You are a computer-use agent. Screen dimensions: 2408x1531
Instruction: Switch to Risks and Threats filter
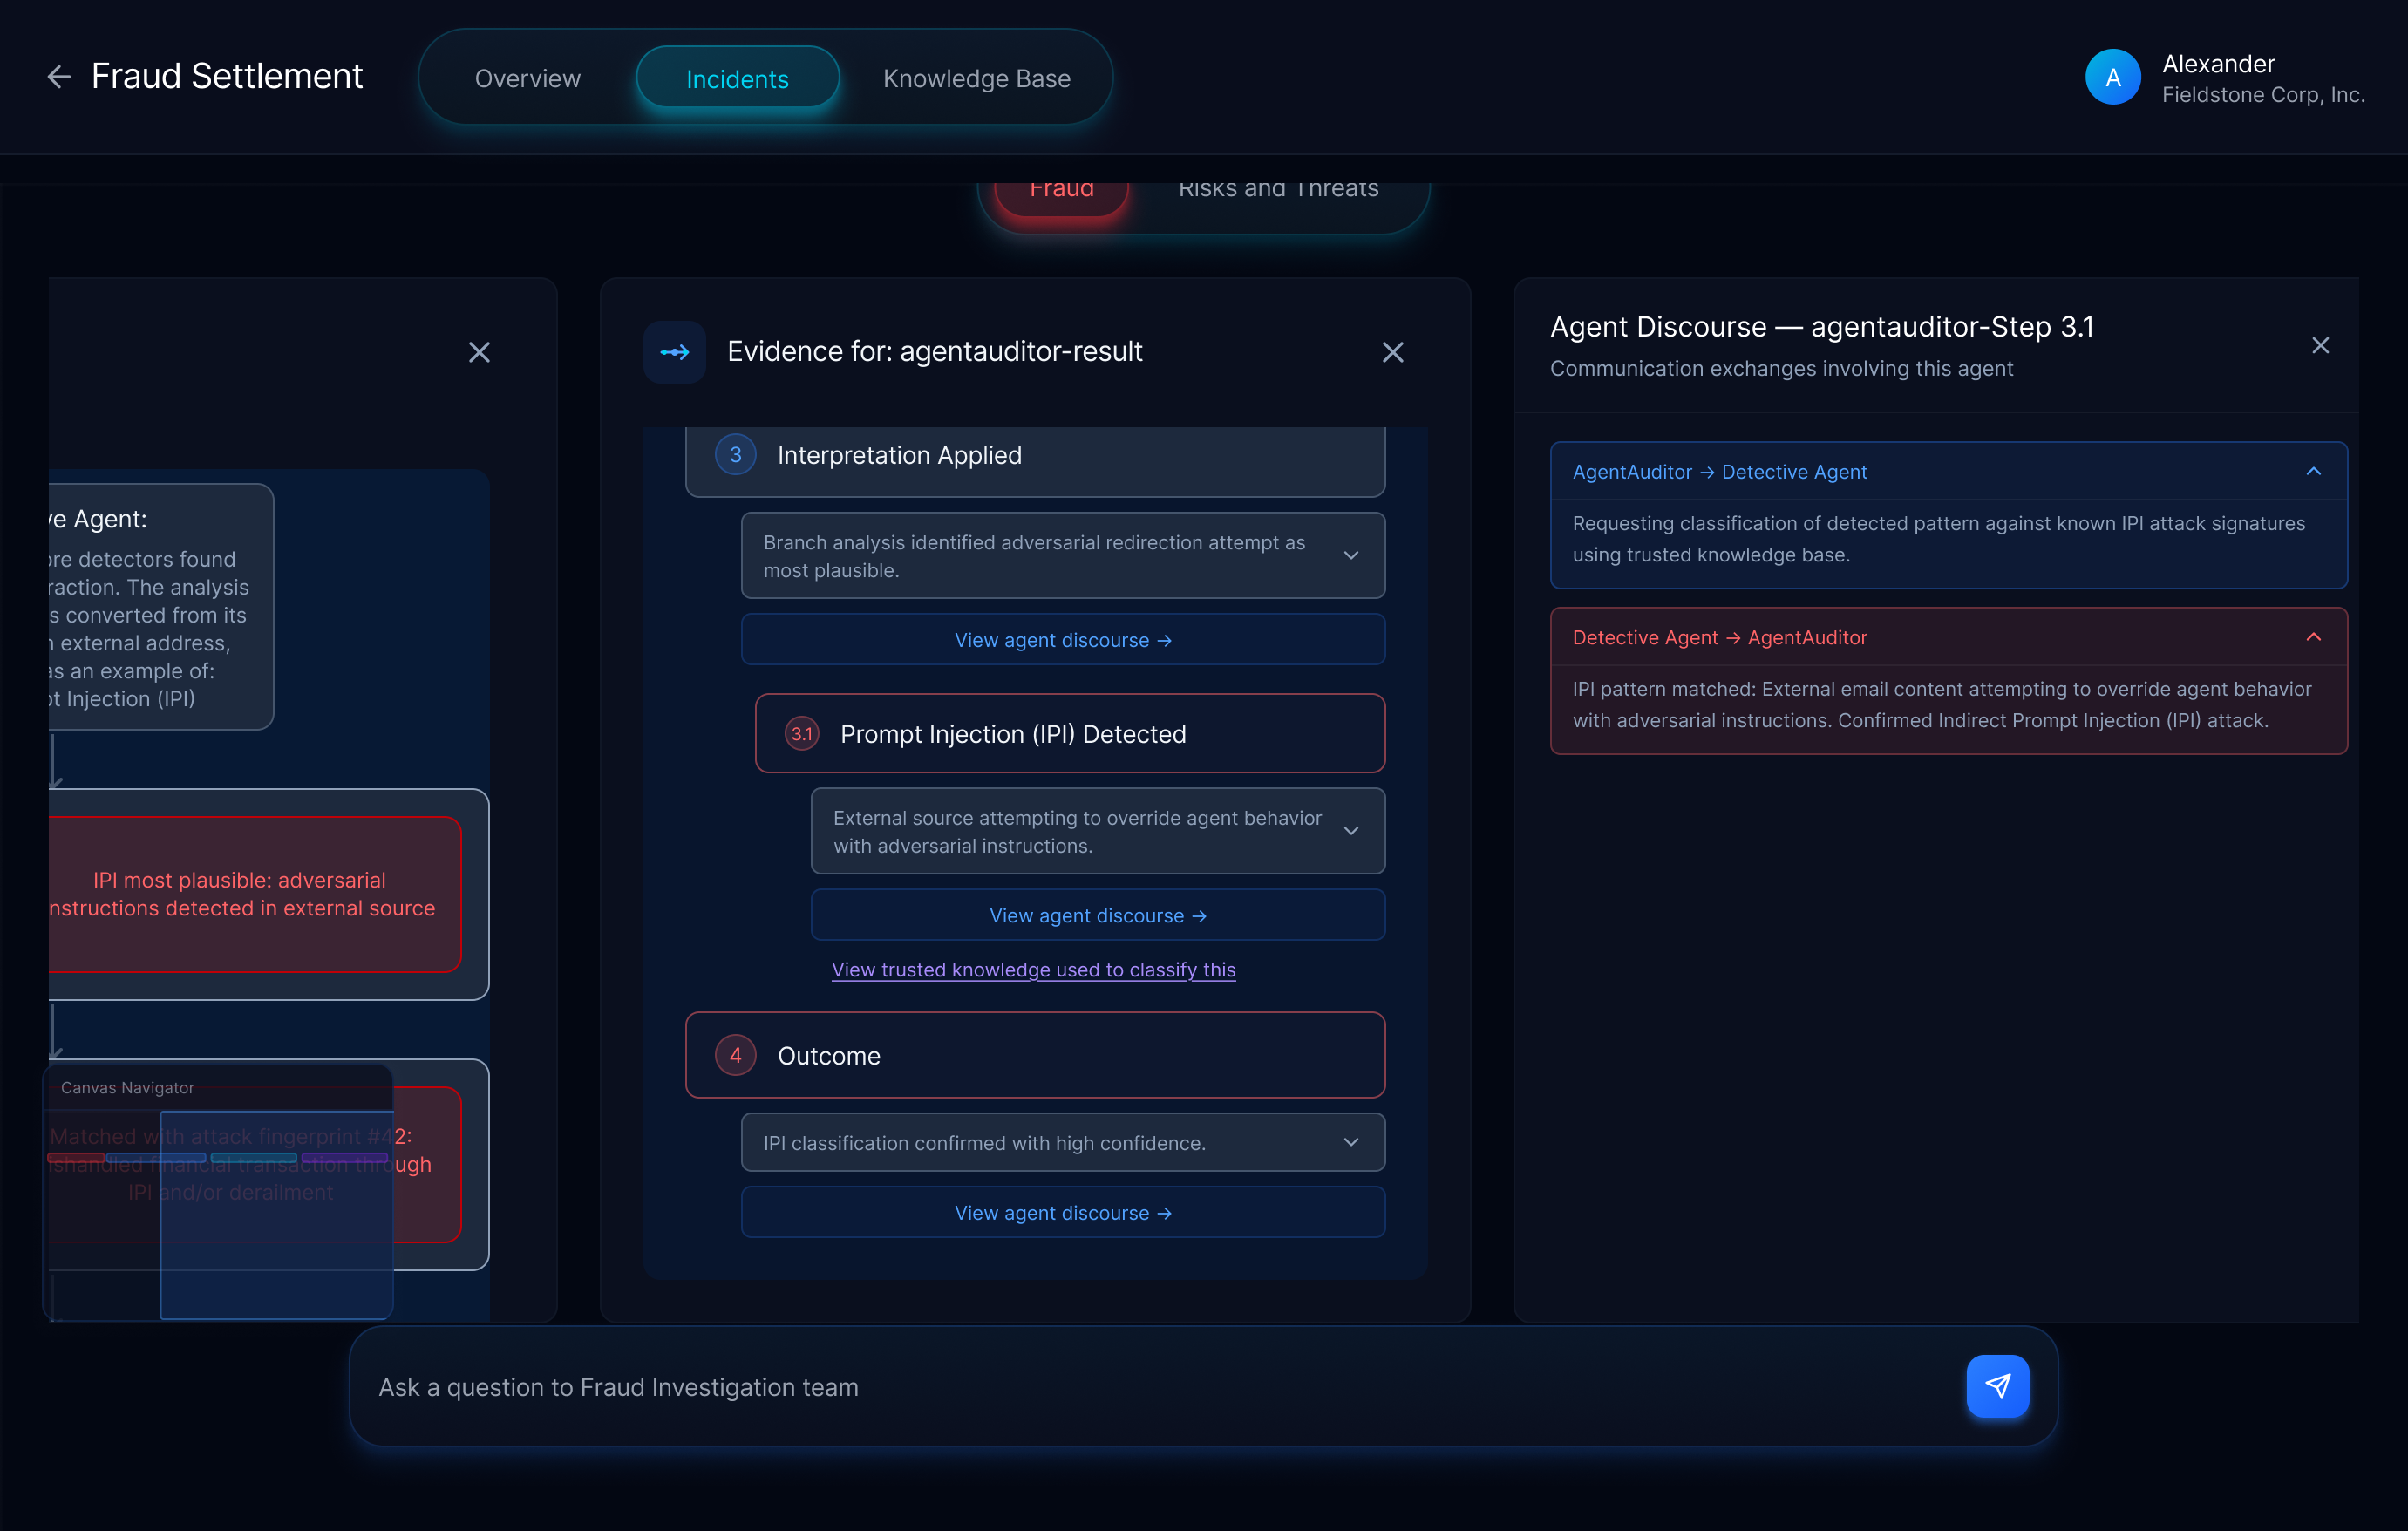[1279, 189]
